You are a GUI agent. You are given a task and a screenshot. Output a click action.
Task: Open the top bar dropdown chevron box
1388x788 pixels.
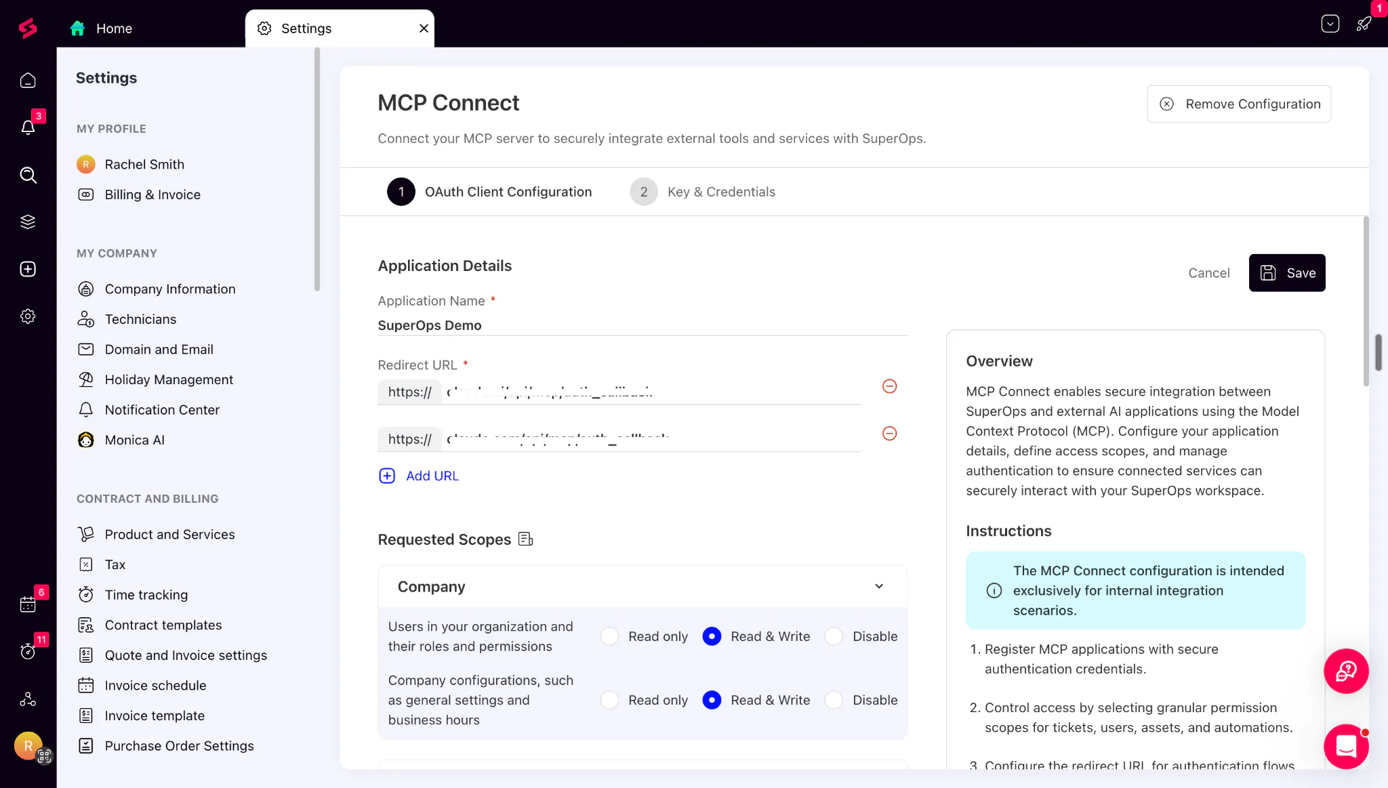coord(1330,24)
